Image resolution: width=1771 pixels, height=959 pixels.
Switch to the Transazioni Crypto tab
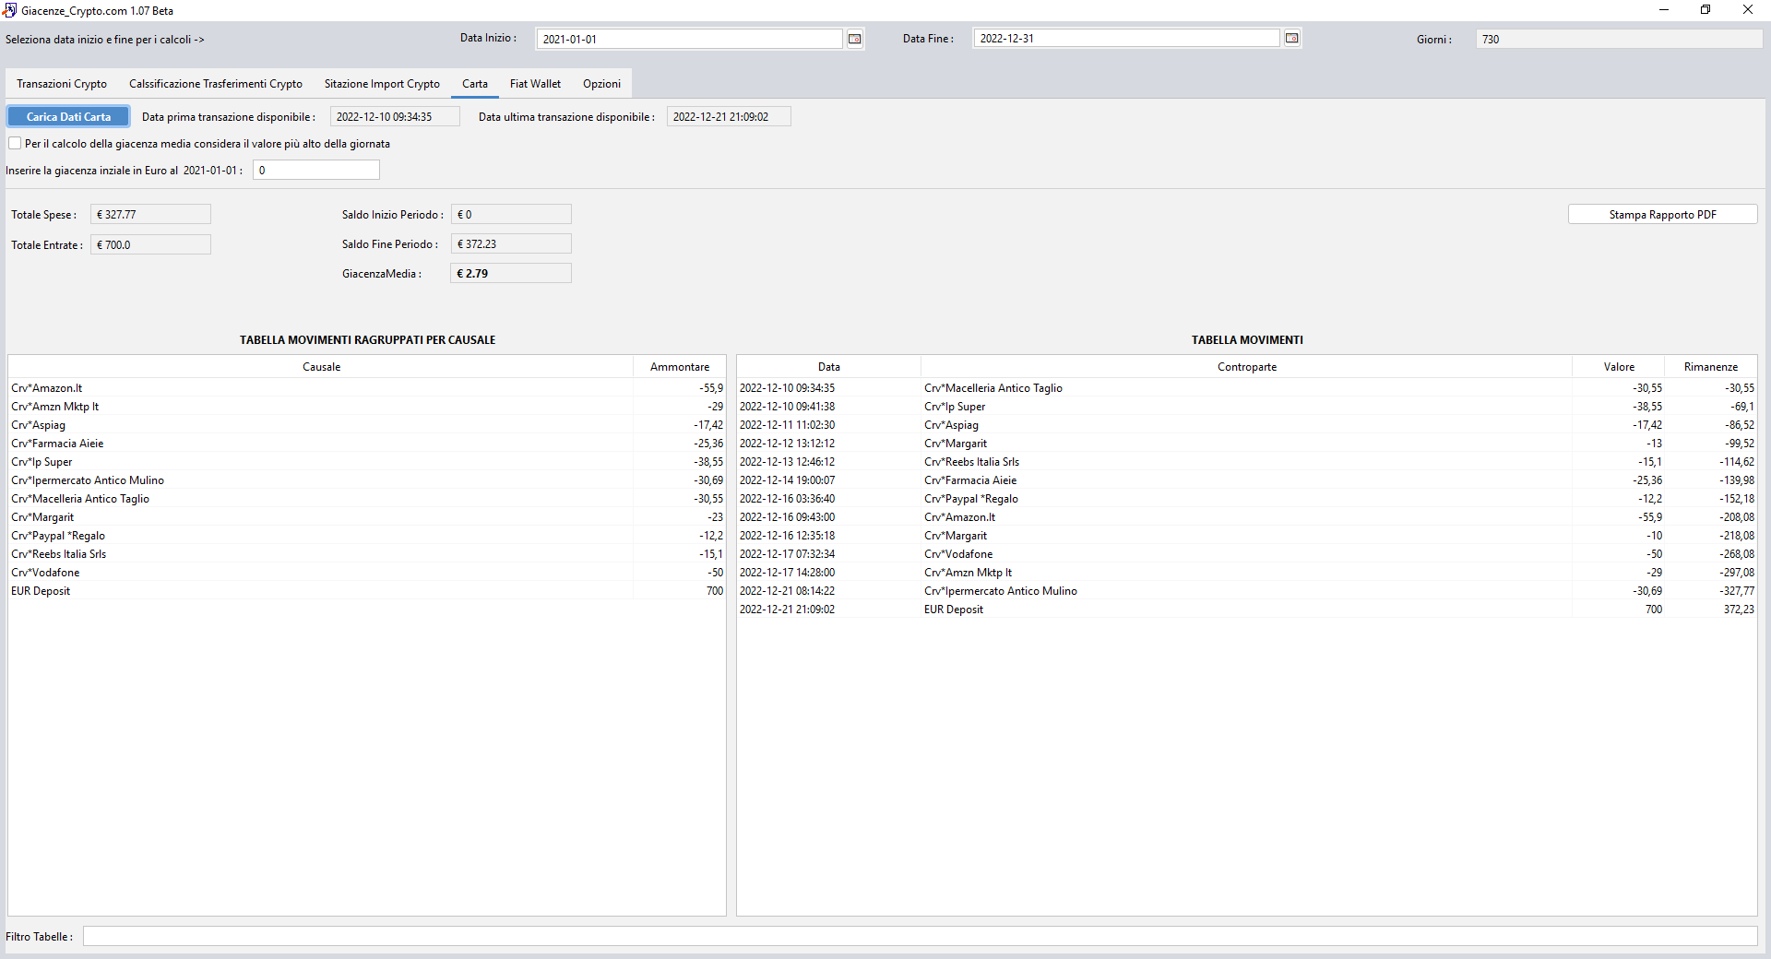pos(61,83)
